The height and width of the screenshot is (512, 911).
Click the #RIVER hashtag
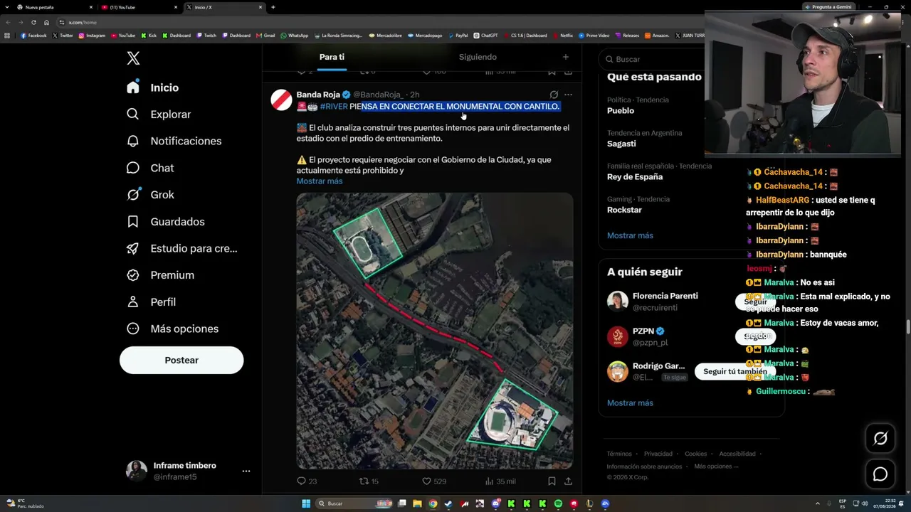coord(334,107)
